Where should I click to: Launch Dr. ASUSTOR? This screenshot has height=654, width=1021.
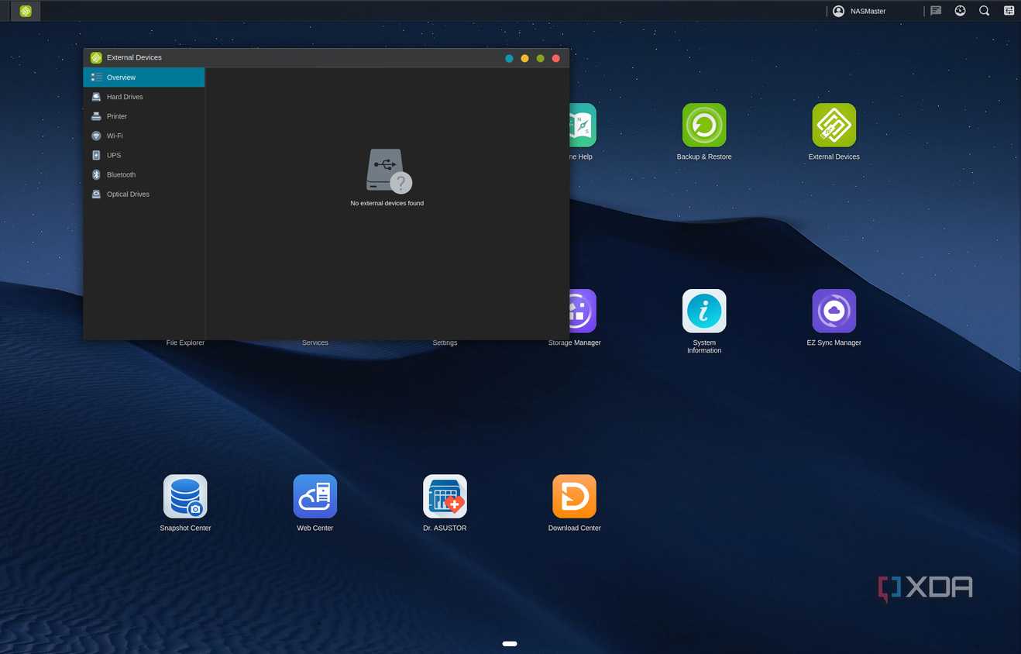coord(445,496)
